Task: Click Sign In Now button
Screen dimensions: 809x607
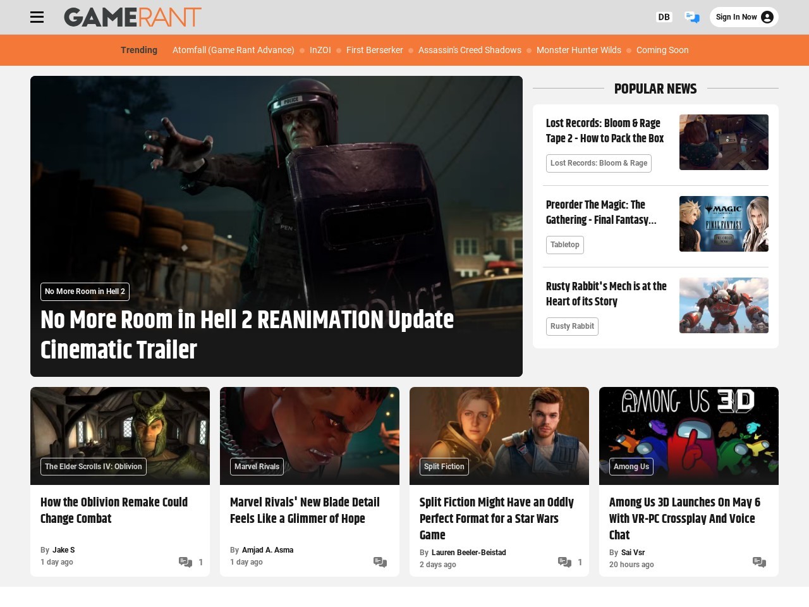Action: pyautogui.click(x=744, y=17)
